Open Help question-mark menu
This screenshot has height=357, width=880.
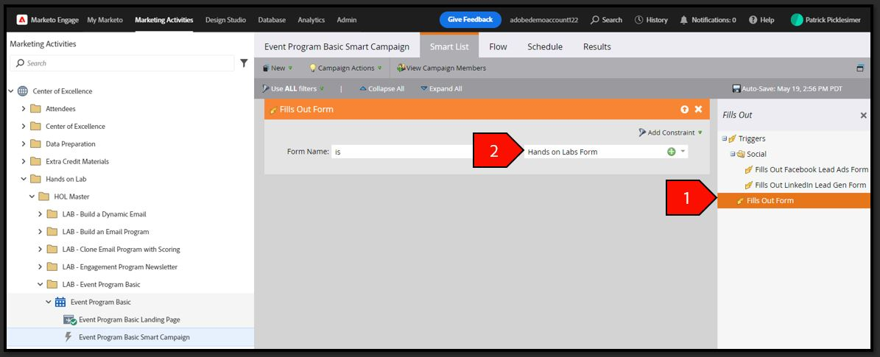click(x=761, y=20)
